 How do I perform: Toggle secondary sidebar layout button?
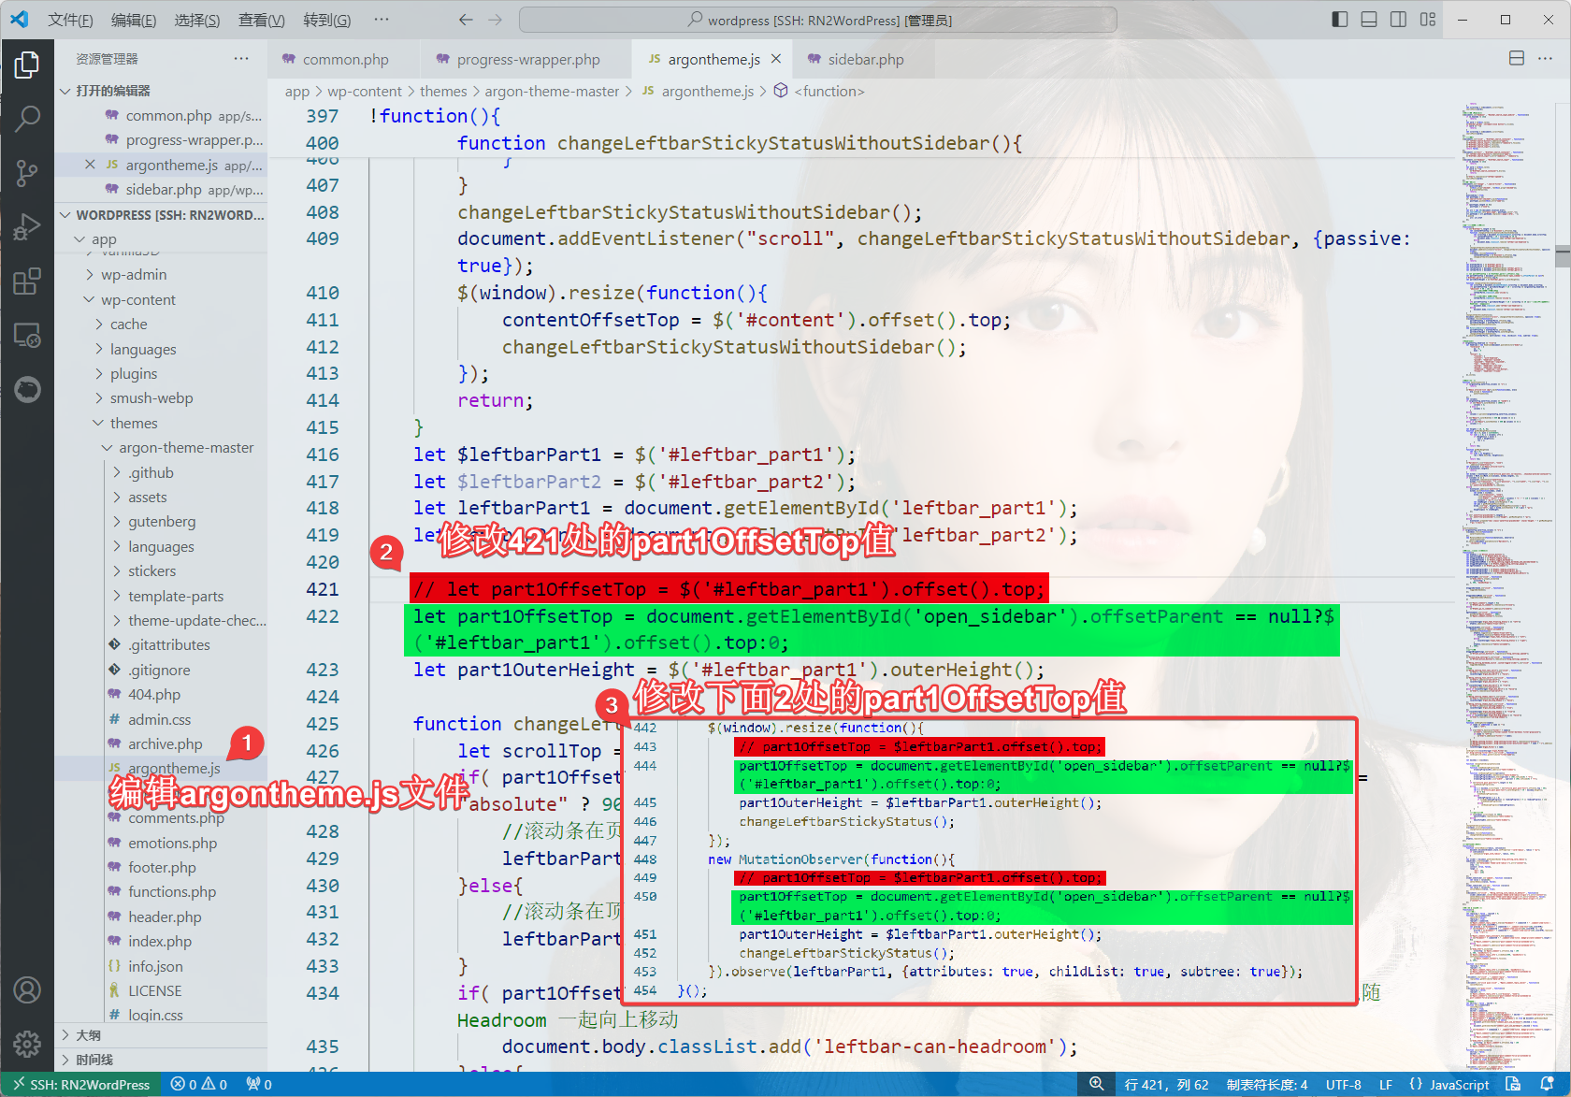[1398, 20]
